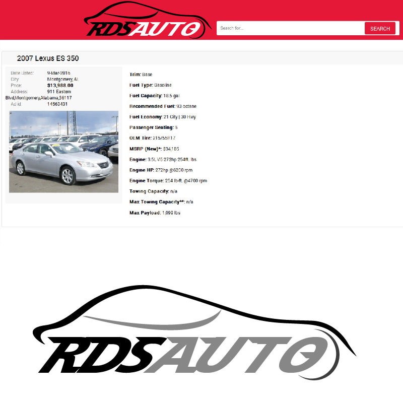403x403 pixels.
Task: Click the Towing Capacity: n/a line
Action: [x=154, y=191]
